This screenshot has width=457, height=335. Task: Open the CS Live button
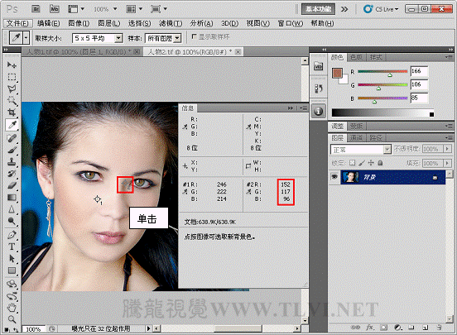381,9
